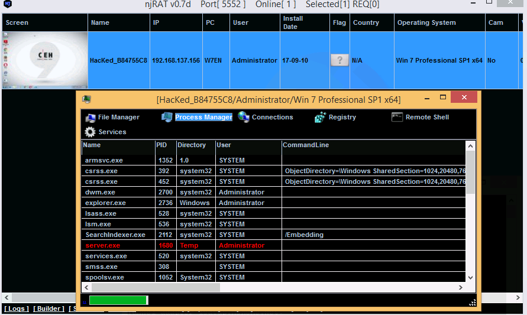Sort process list by User column header
This screenshot has width=527, height=315.
tap(248, 145)
